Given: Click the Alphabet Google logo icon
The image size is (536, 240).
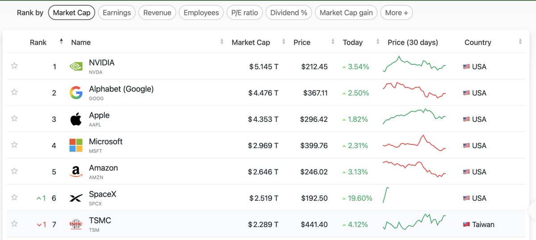Looking at the screenshot, I should click(x=76, y=93).
